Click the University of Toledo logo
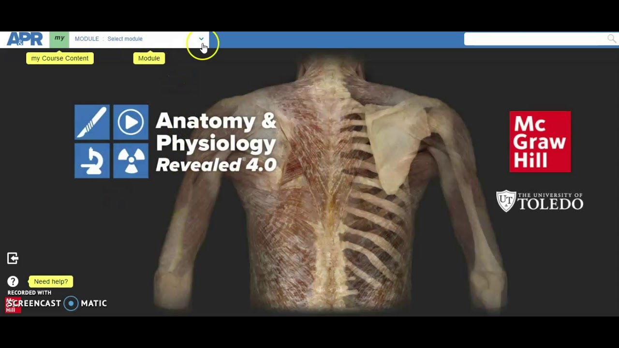 [x=540, y=201]
